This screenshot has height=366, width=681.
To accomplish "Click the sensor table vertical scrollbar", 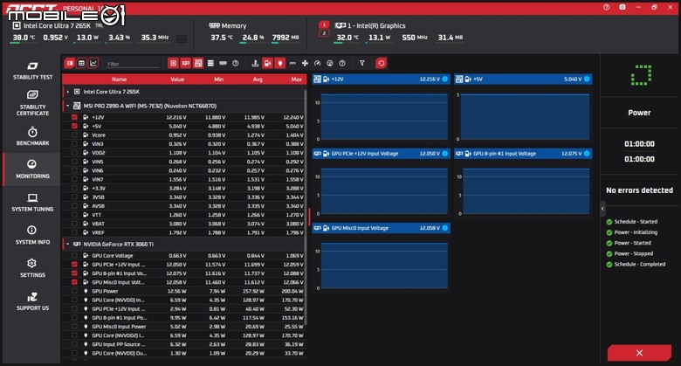I will pyautogui.click(x=306, y=207).
